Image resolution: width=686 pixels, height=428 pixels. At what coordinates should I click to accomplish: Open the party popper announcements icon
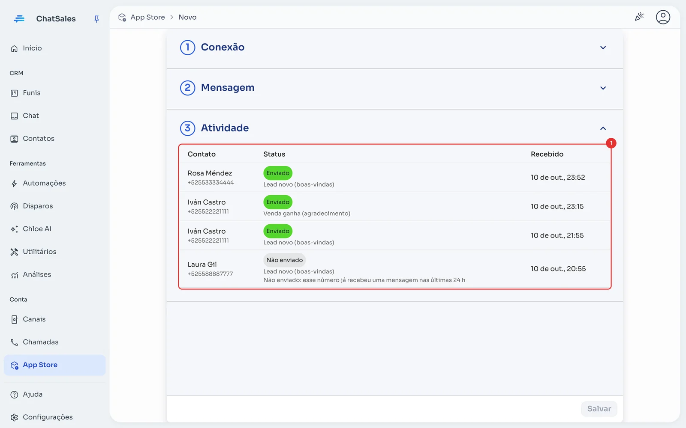click(639, 17)
